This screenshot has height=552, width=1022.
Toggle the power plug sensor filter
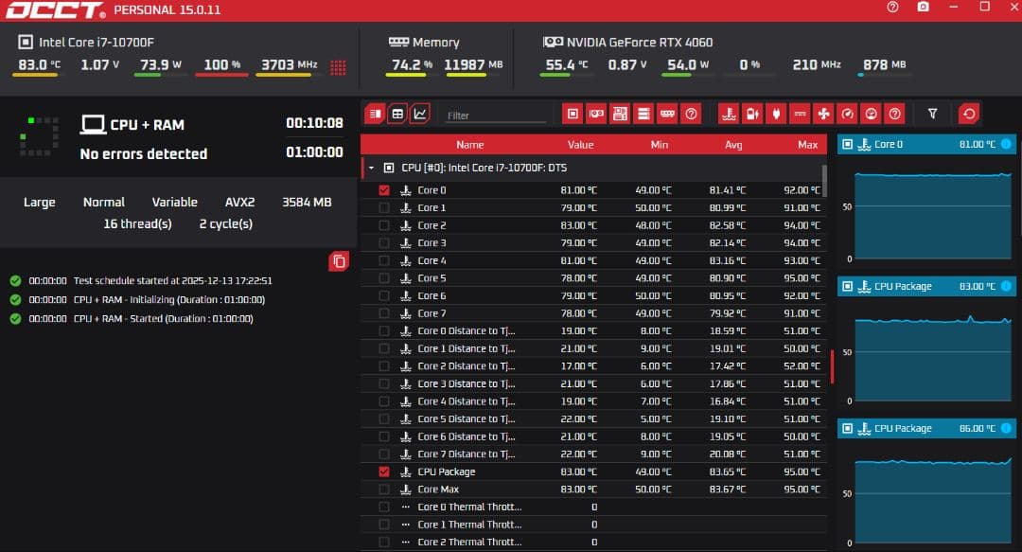pyautogui.click(x=776, y=114)
